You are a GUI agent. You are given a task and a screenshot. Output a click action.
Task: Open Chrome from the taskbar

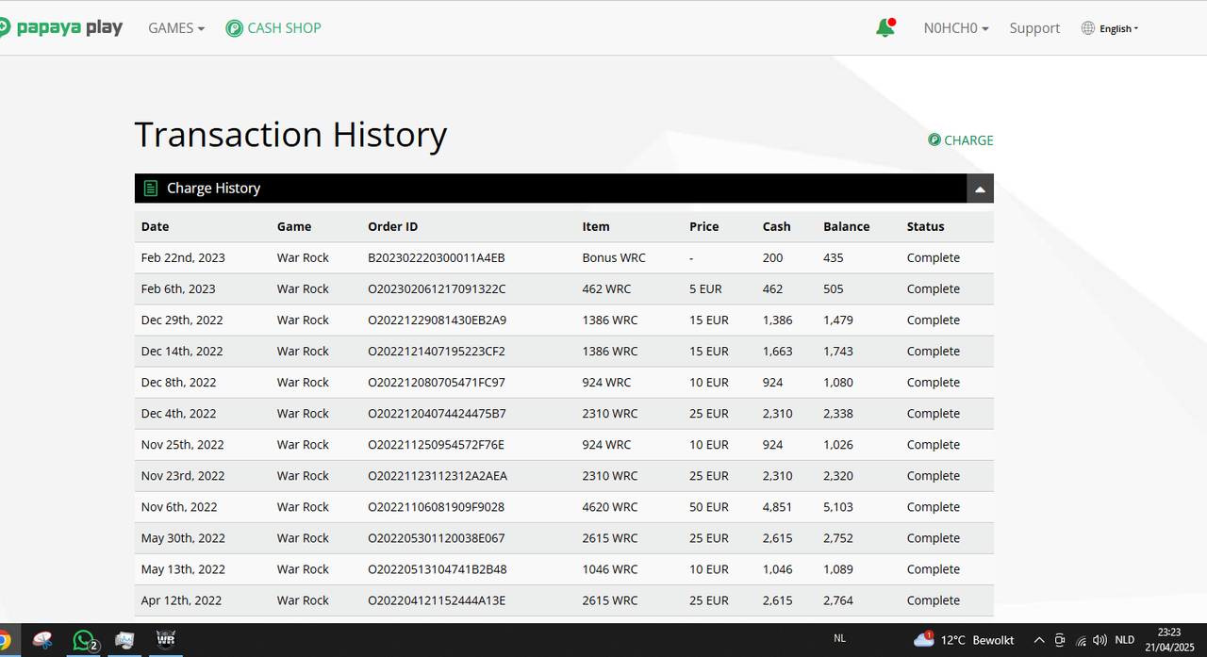click(4, 640)
